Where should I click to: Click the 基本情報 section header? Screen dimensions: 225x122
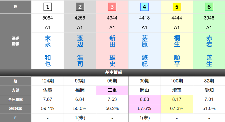coord(112,73)
